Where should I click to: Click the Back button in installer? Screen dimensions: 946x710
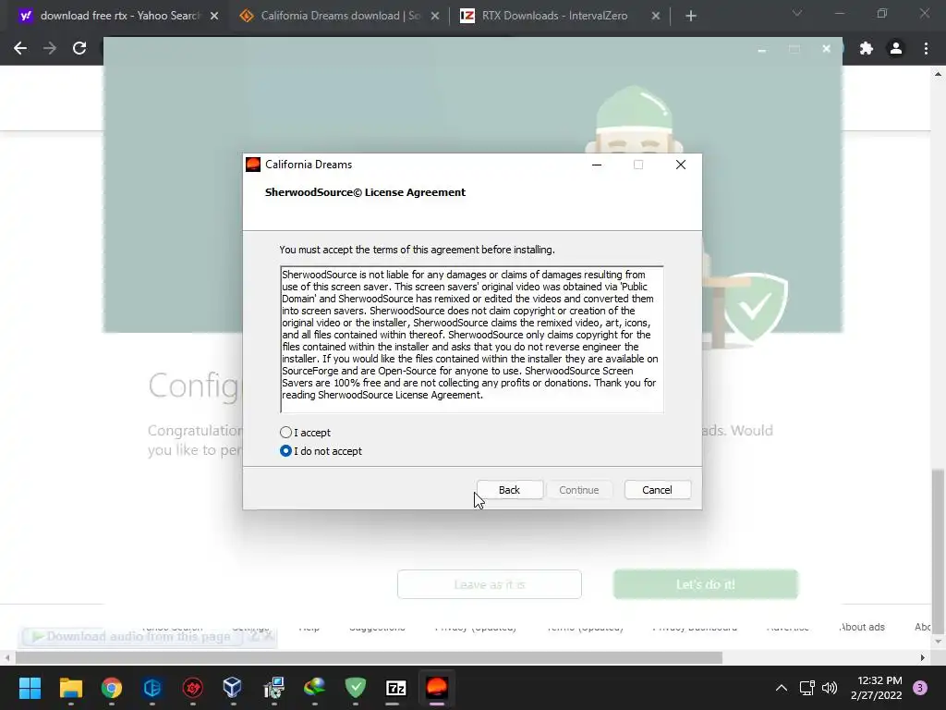click(509, 490)
